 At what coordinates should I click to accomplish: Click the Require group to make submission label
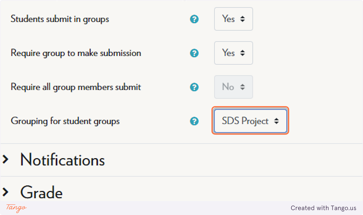point(76,53)
